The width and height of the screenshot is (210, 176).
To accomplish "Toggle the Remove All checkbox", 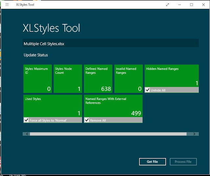I will (x=87, y=120).
